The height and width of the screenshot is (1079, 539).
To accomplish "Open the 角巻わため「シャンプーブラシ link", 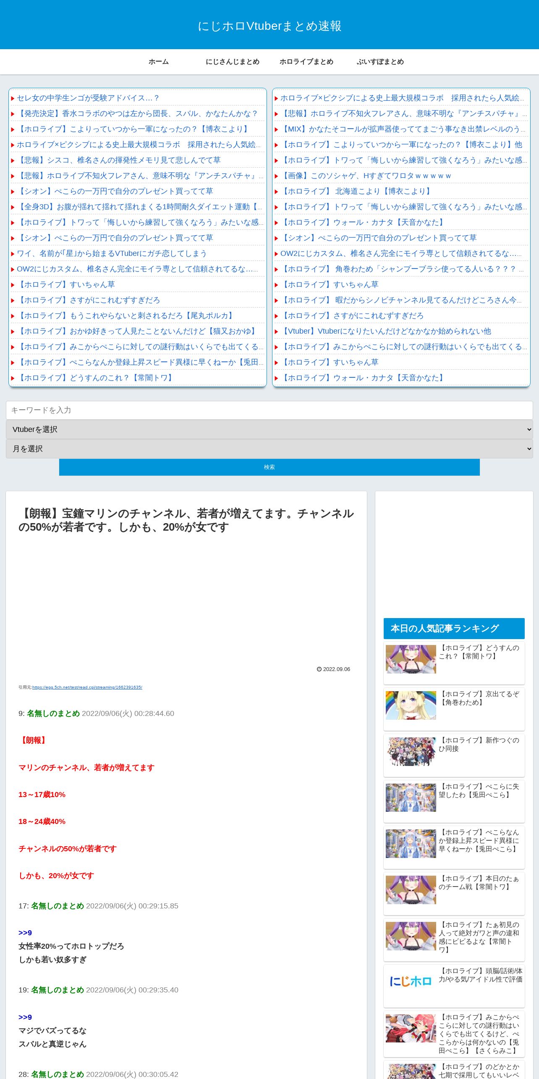I will point(402,269).
